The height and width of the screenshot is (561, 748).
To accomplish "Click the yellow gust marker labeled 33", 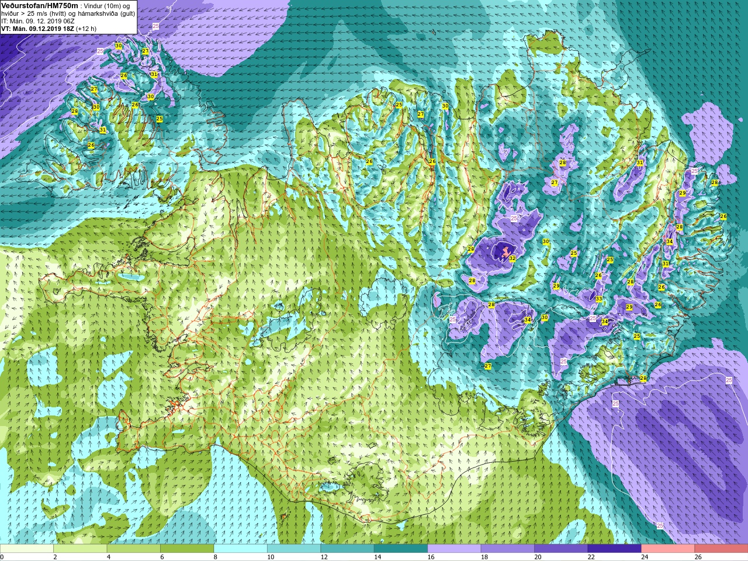I will click(x=599, y=299).
